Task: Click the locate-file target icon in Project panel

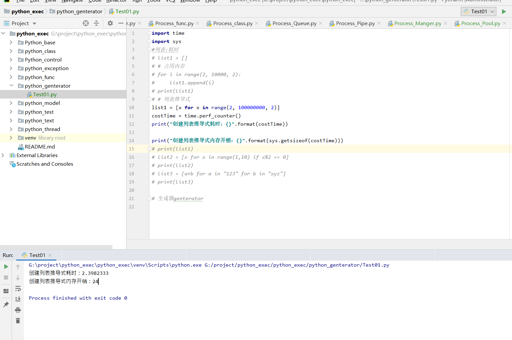Action: pos(86,23)
